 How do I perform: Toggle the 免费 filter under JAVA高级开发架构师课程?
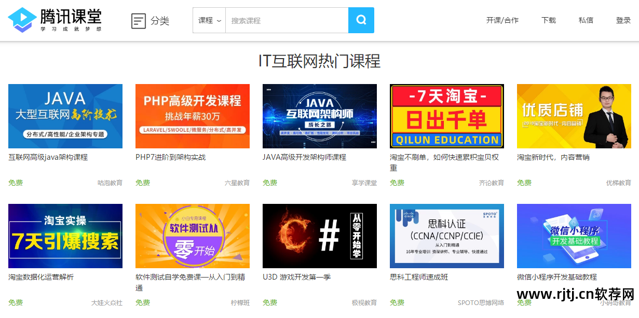[270, 183]
